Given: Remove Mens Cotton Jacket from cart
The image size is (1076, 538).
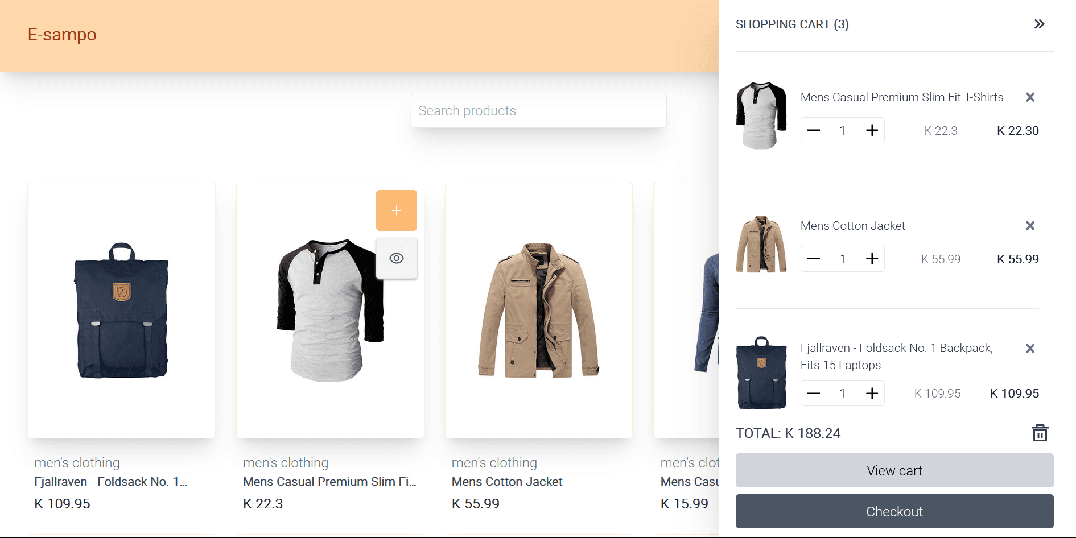Looking at the screenshot, I should [x=1030, y=226].
